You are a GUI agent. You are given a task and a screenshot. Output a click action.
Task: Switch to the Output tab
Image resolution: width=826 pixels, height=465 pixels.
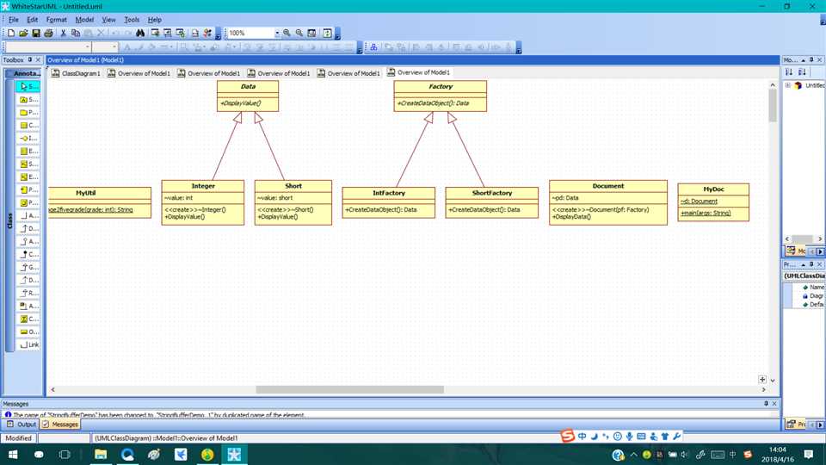22,424
